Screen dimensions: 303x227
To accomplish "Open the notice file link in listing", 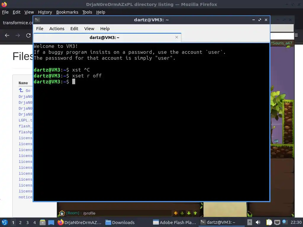I will [25, 197].
